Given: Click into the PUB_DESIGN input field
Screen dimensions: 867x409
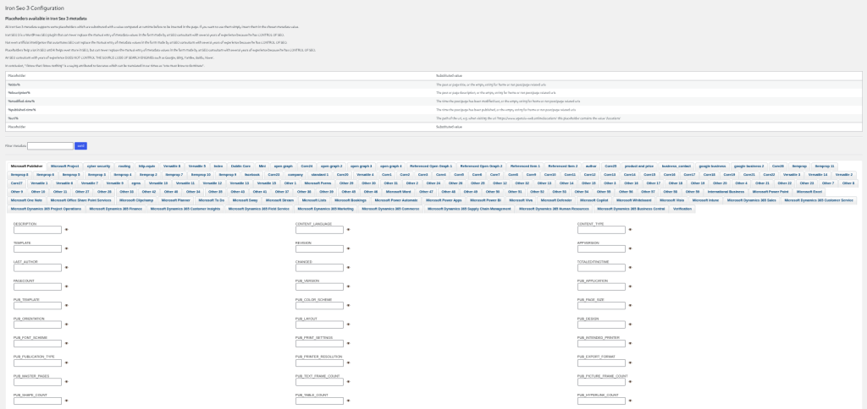Looking at the screenshot, I should (601, 324).
